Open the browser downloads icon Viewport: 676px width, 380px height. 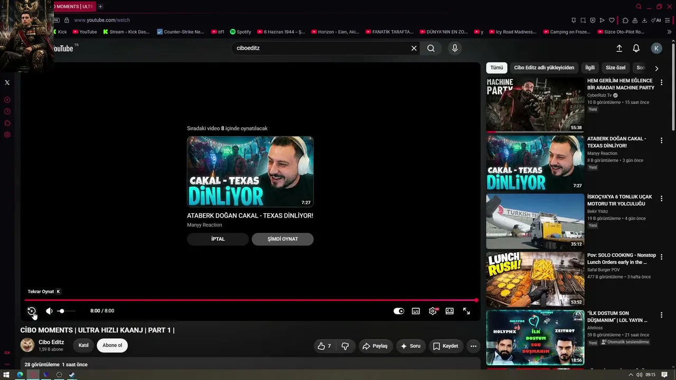tap(644, 20)
